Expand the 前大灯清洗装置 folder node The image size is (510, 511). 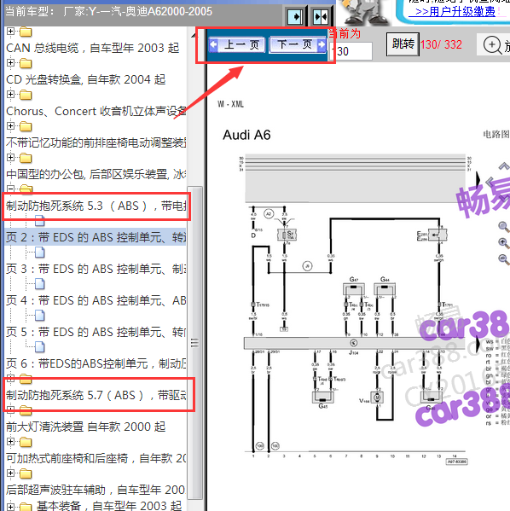(x=11, y=409)
